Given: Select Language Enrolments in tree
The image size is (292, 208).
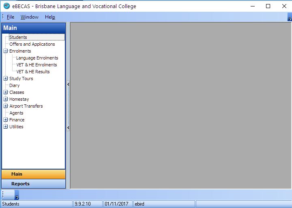Looking at the screenshot, I should 37,58.
